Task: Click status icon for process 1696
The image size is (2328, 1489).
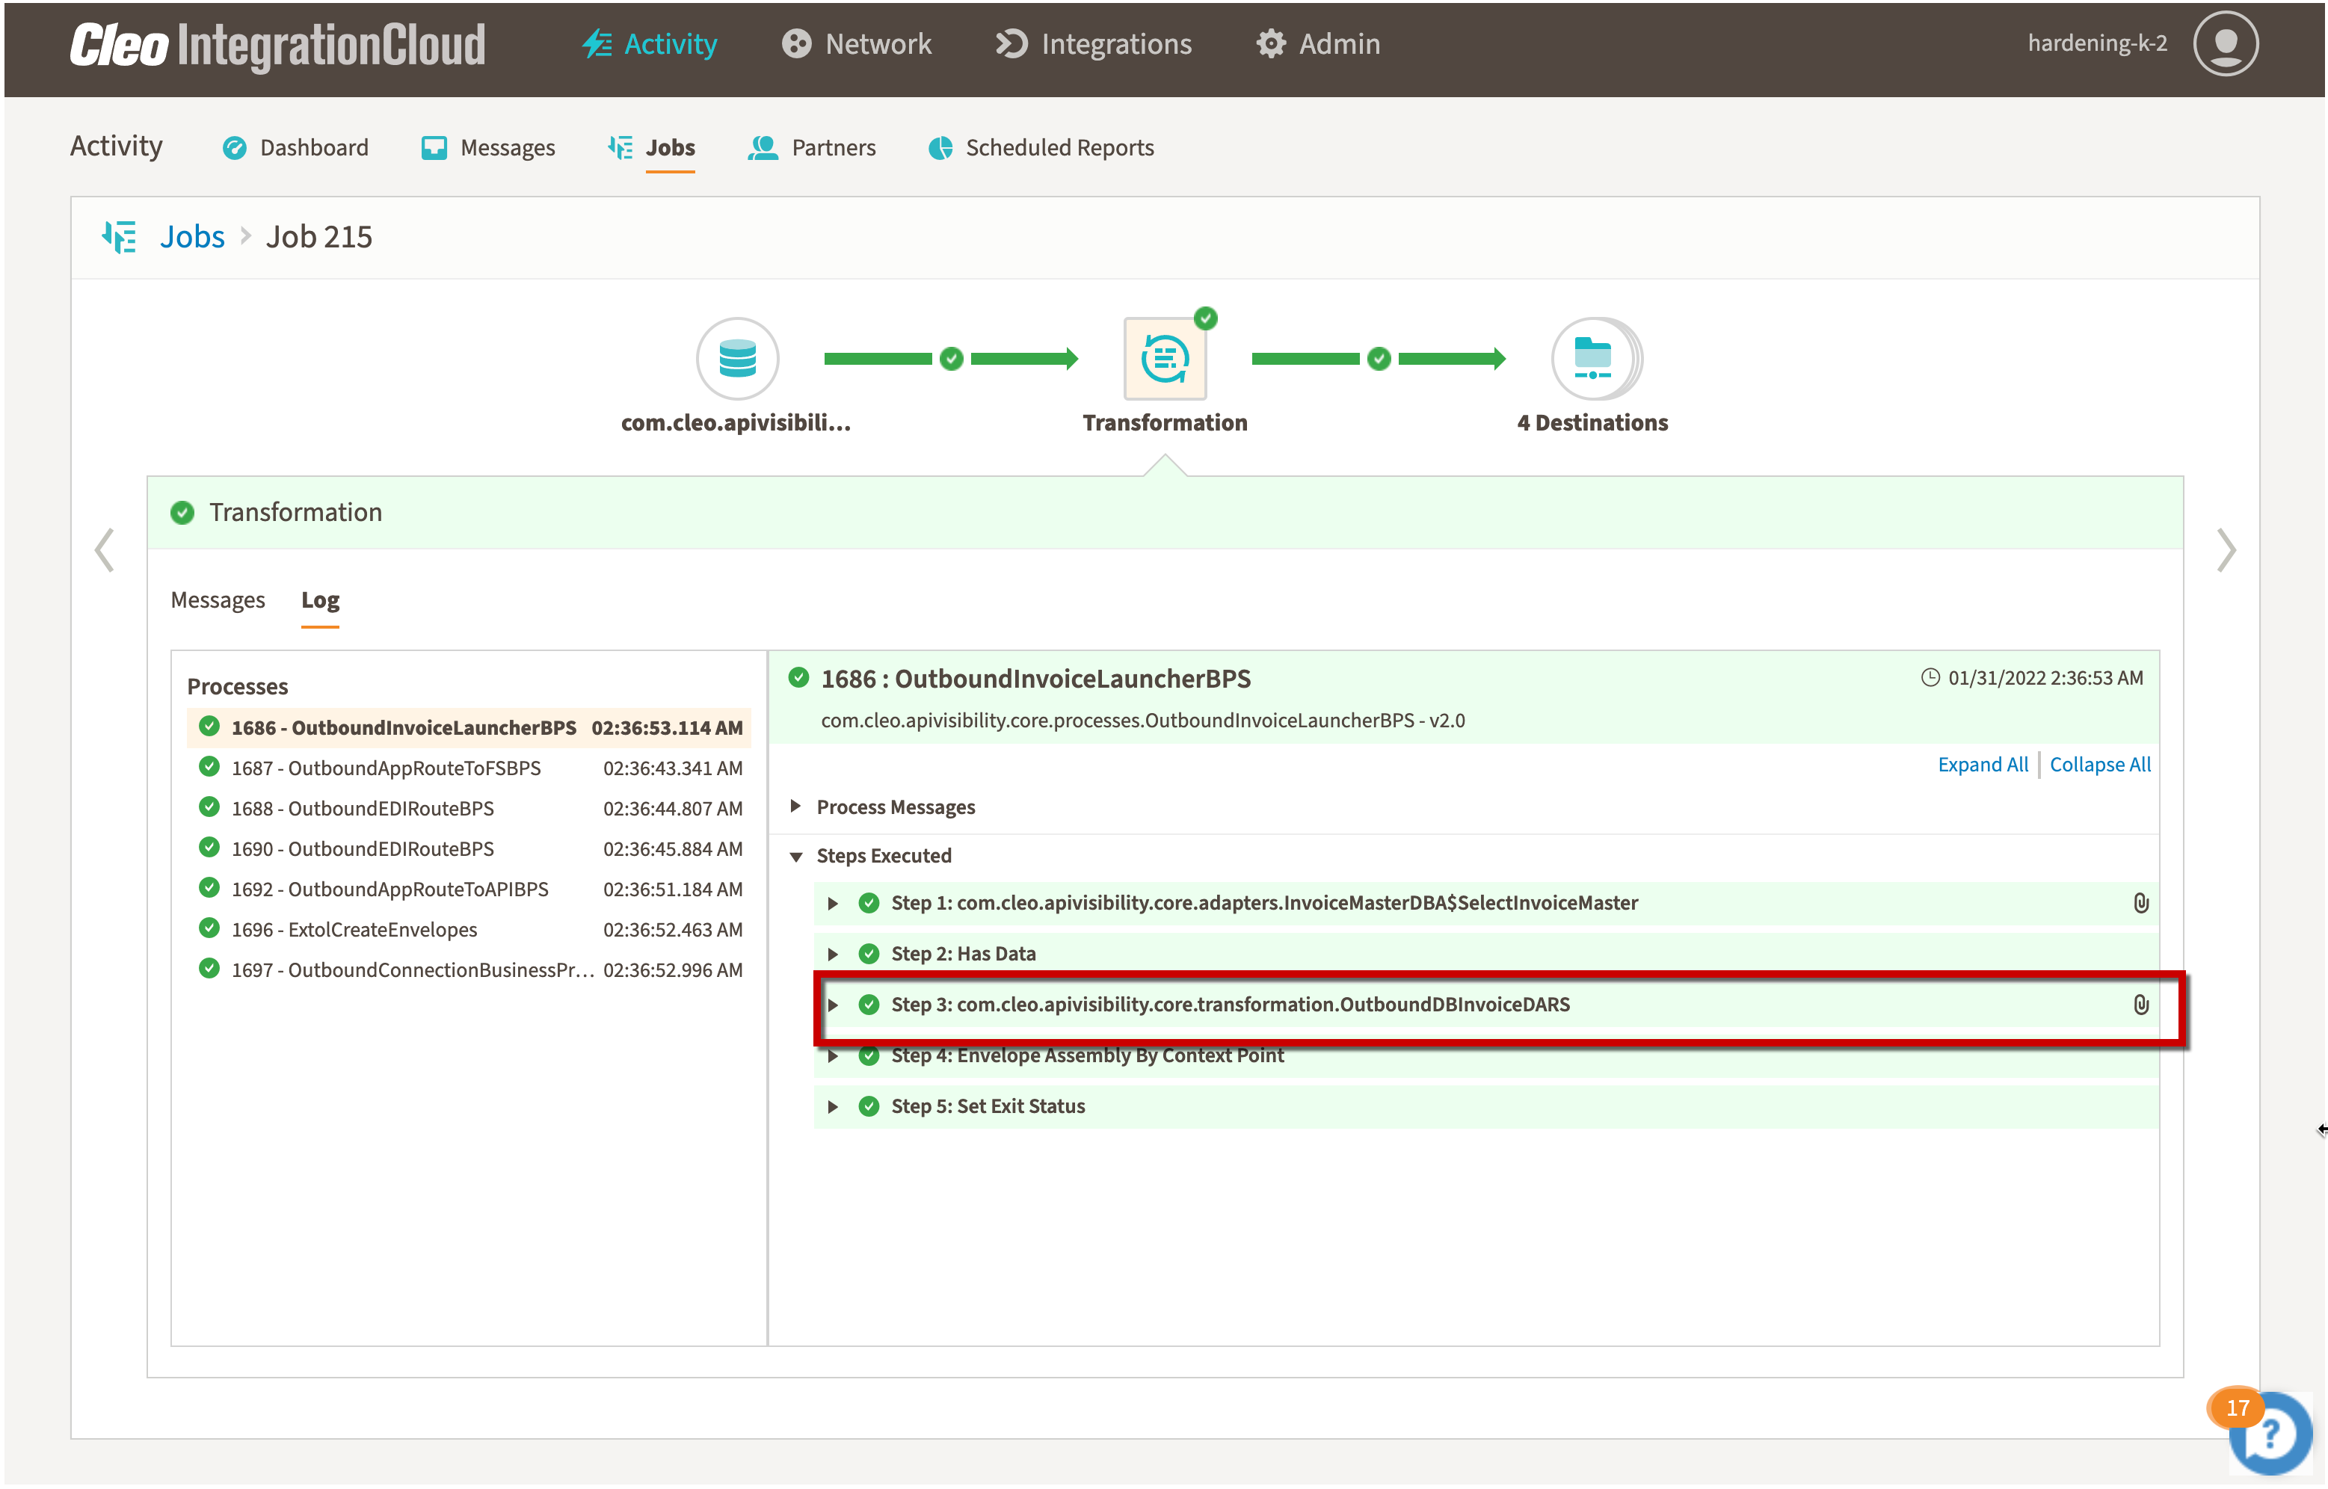Action: [209, 929]
